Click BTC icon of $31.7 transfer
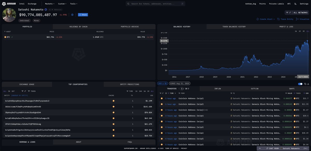 pyautogui.click(x=295, y=98)
